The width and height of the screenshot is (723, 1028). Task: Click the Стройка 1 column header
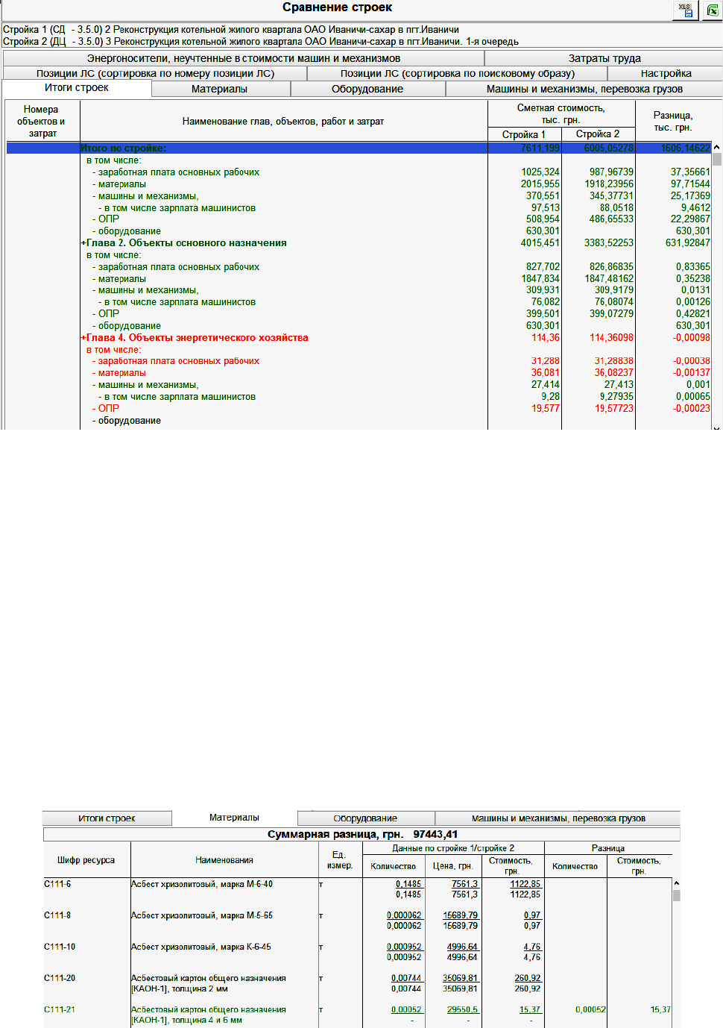tap(524, 134)
